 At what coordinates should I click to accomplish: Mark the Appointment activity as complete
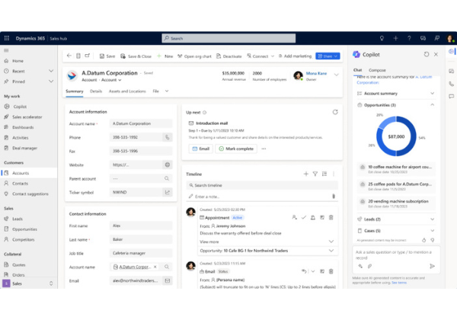point(303,217)
